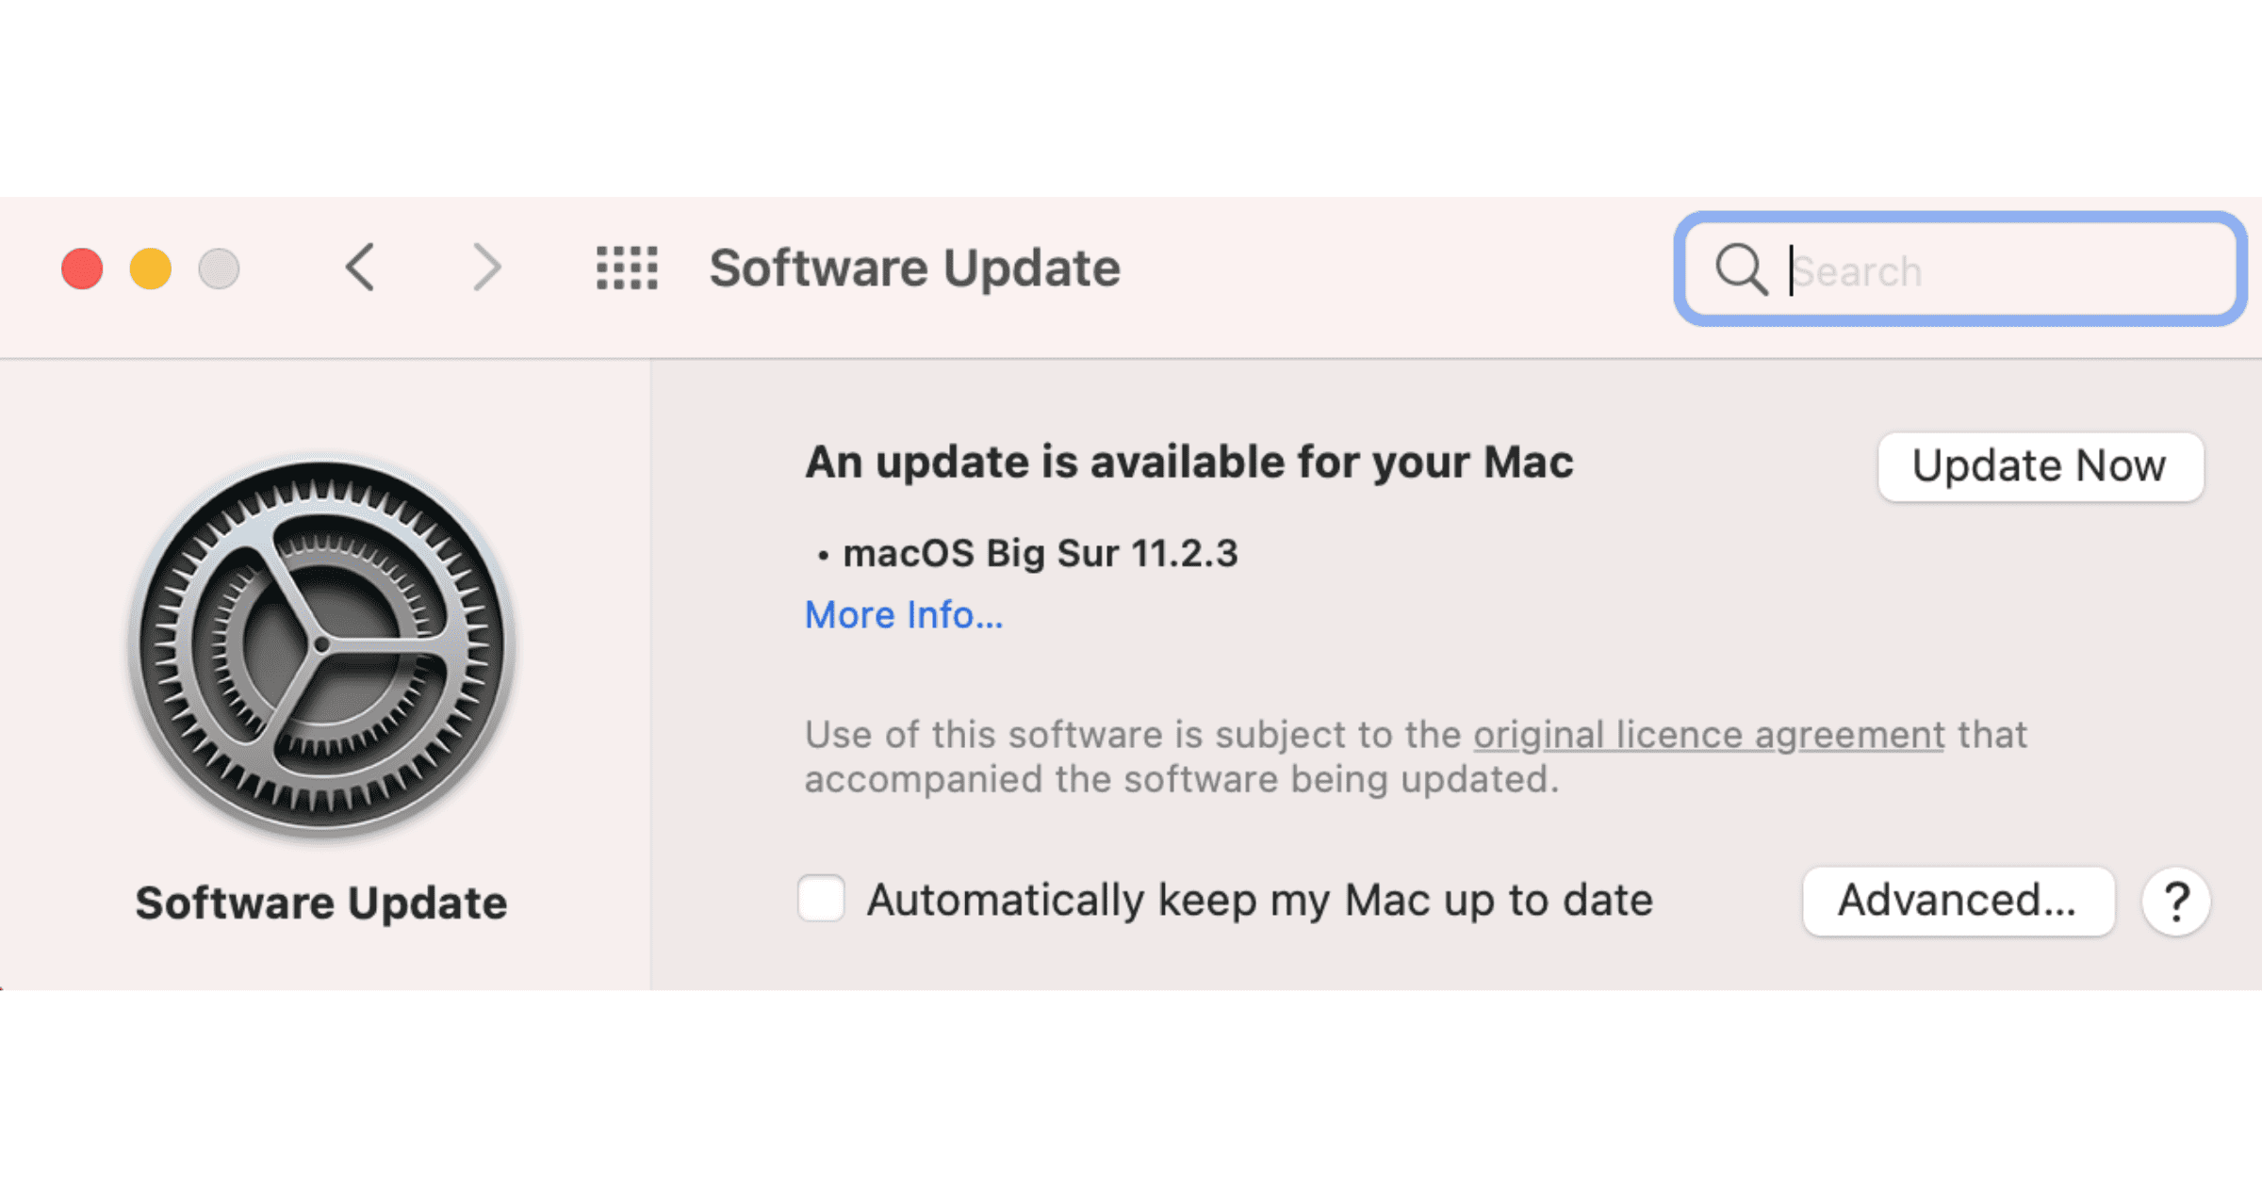Click the Software Update label below gear
Viewport: 2262px width, 1187px height.
coord(321,903)
